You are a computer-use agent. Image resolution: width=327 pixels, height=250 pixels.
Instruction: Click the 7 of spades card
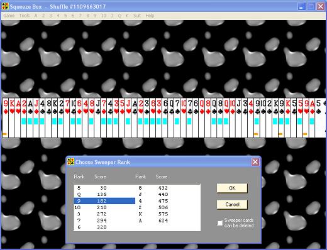click(177, 118)
